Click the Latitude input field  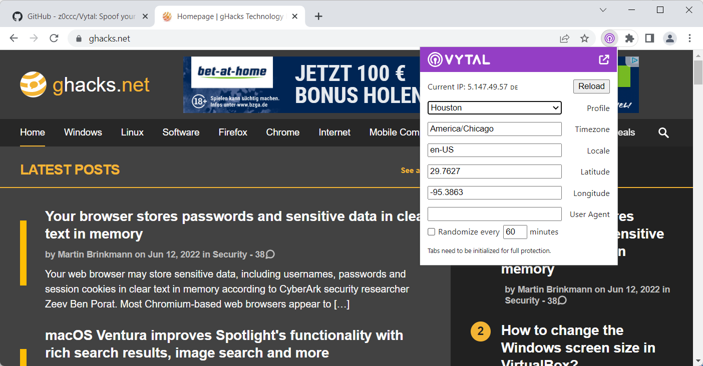[x=494, y=171]
